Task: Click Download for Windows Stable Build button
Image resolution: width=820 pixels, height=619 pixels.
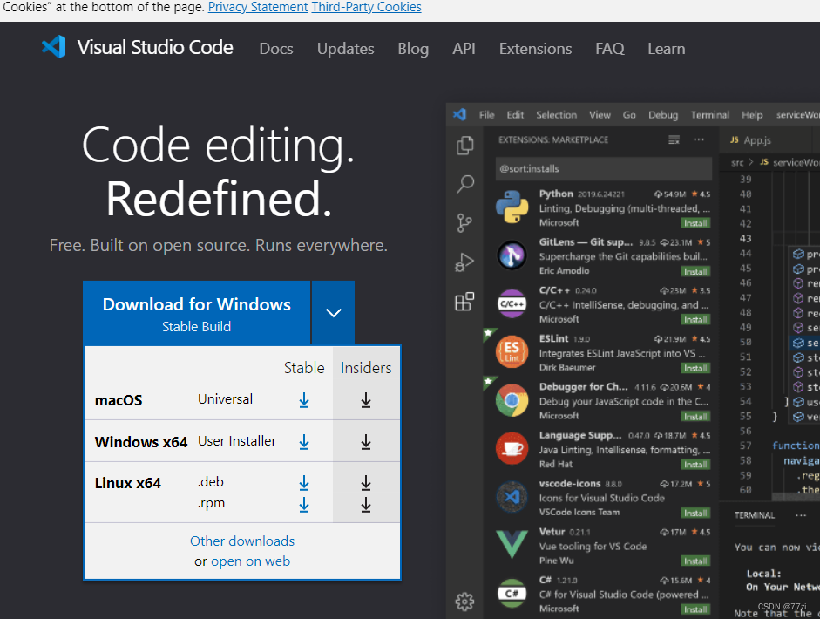Action: pyautogui.click(x=197, y=312)
